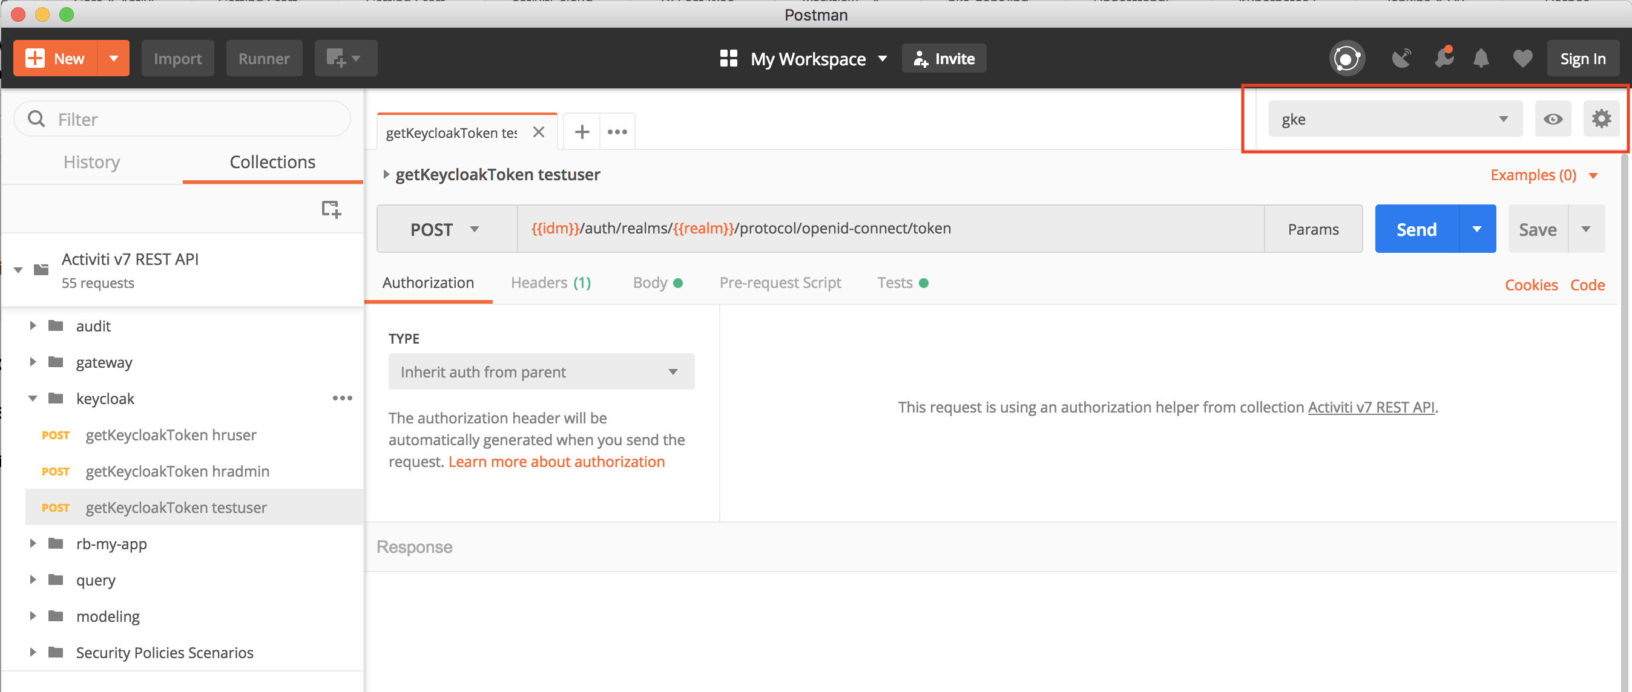This screenshot has height=692, width=1632.
Task: Click the sync status icon in header
Action: pyautogui.click(x=1346, y=59)
